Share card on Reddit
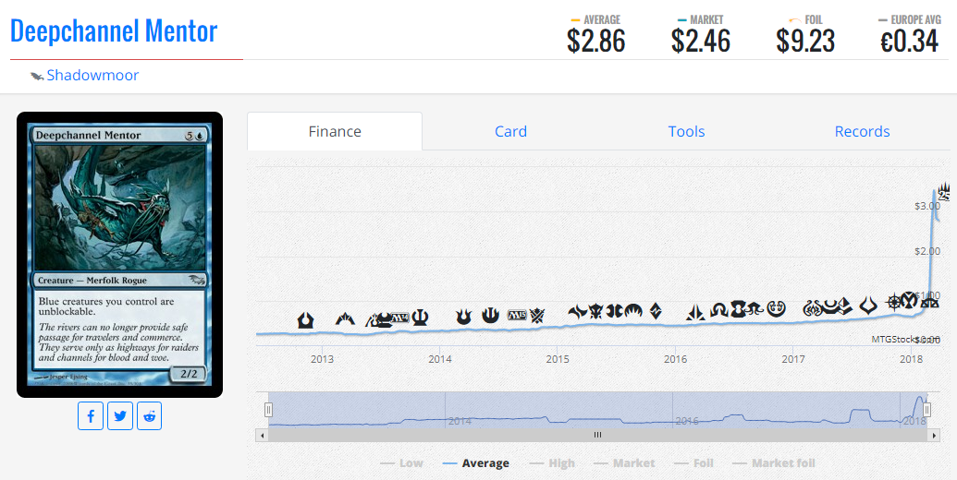Screen dimensions: 957x480 pos(150,416)
